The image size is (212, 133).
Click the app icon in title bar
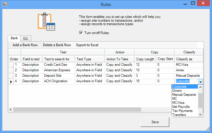tap(5, 4)
